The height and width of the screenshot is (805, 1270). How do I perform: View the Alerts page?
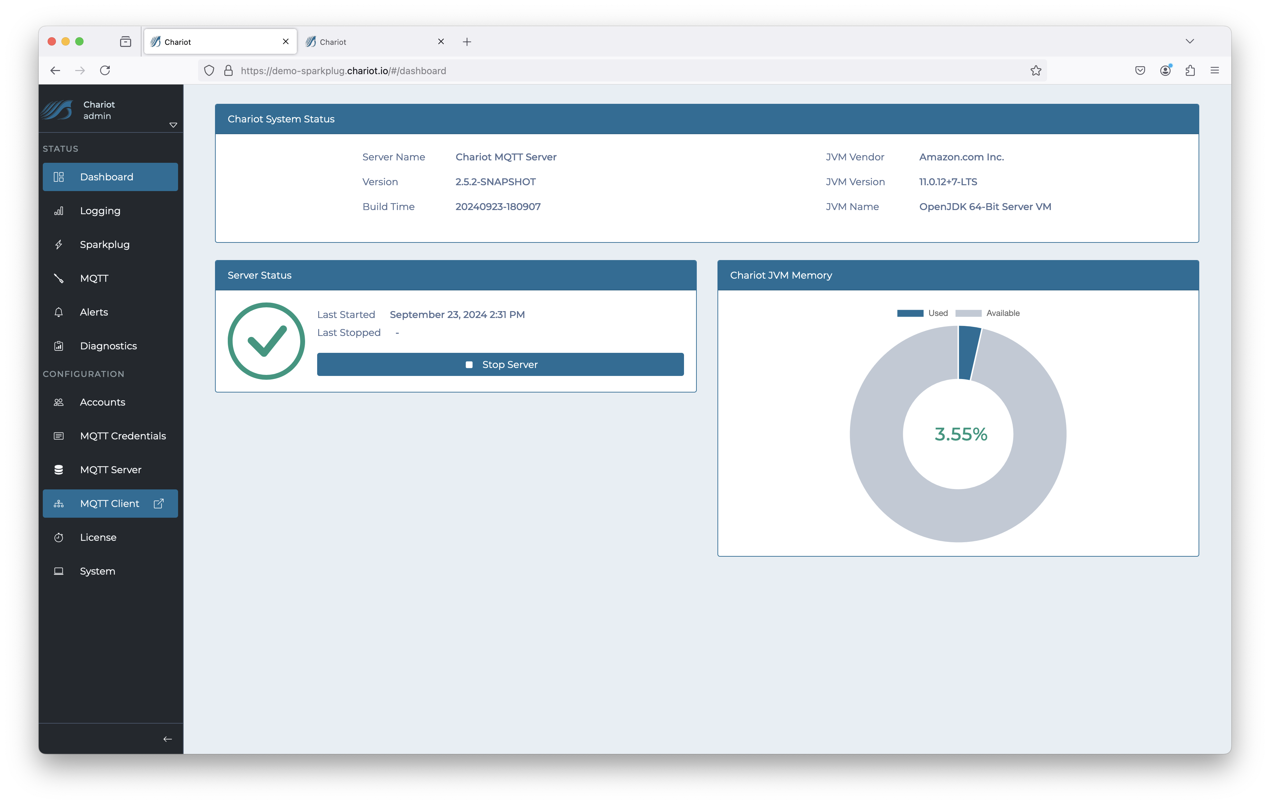110,312
